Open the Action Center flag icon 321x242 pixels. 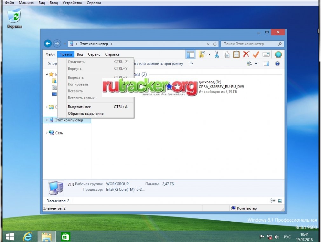pyautogui.click(x=262, y=237)
